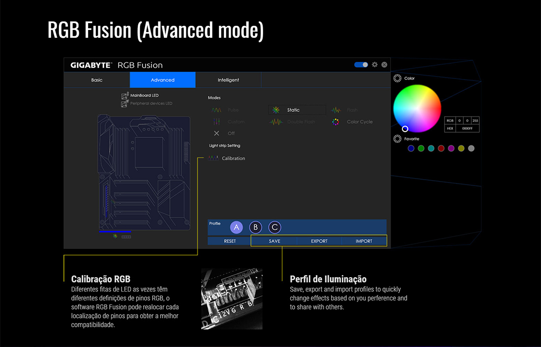Click the motherboard outline diagram
This screenshot has width=541, height=347.
pyautogui.click(x=144, y=172)
